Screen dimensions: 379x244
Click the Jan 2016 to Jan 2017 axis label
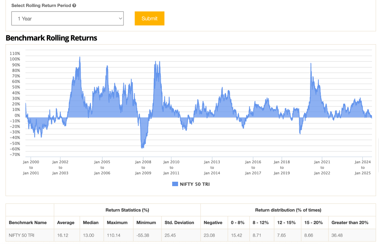[253, 167]
